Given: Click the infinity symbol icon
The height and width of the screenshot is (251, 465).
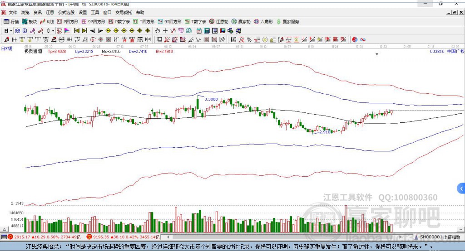Looking at the screenshot, I should [363, 40].
